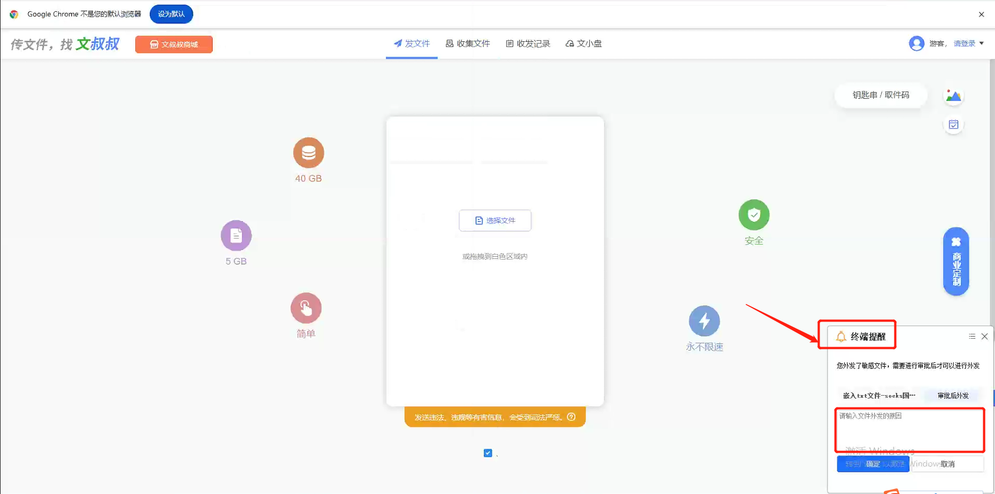Click the 选择文件 button
Screen dimensions: 995x494
point(495,220)
